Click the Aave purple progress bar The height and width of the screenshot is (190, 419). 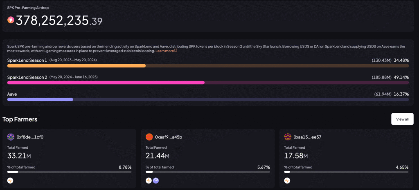pos(208,100)
